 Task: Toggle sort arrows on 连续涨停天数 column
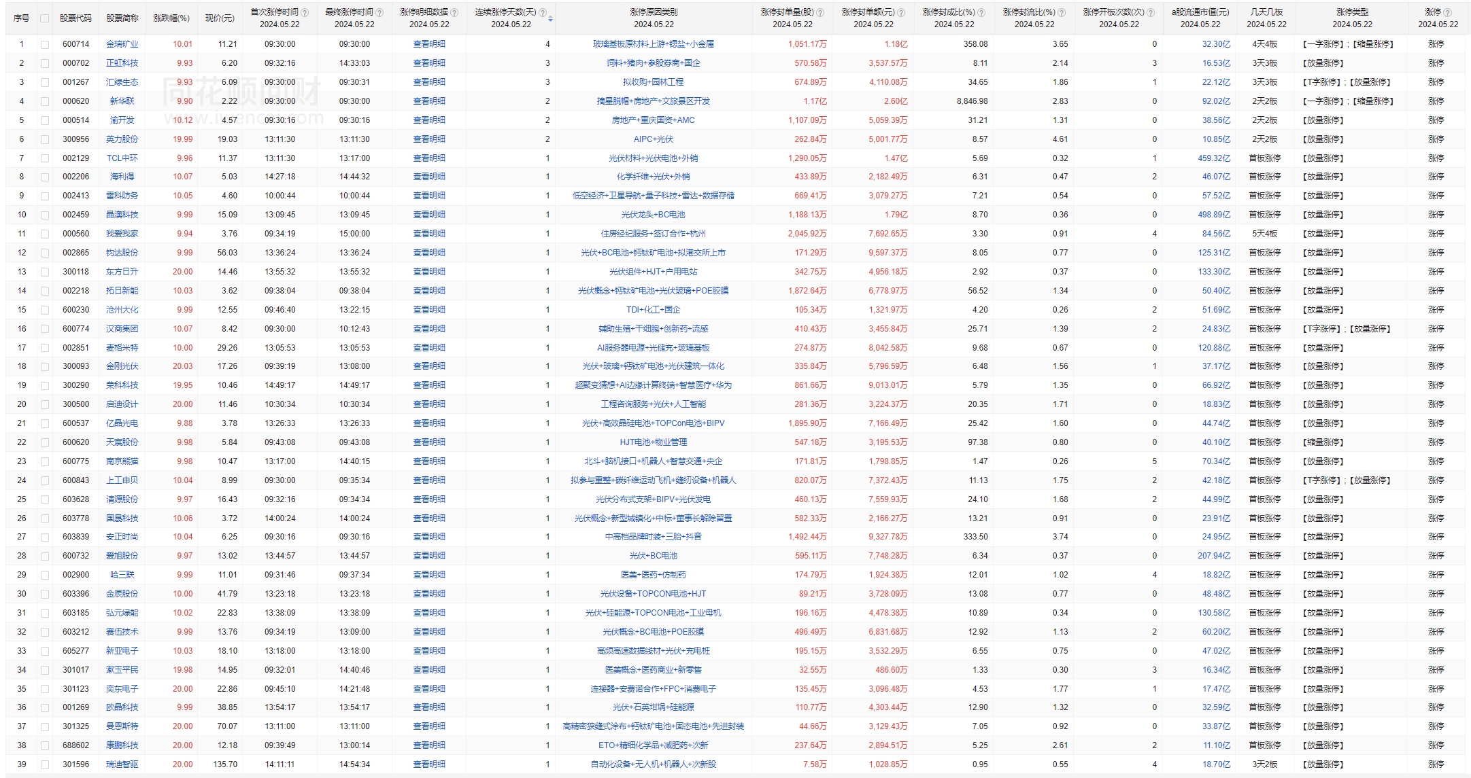coord(550,18)
